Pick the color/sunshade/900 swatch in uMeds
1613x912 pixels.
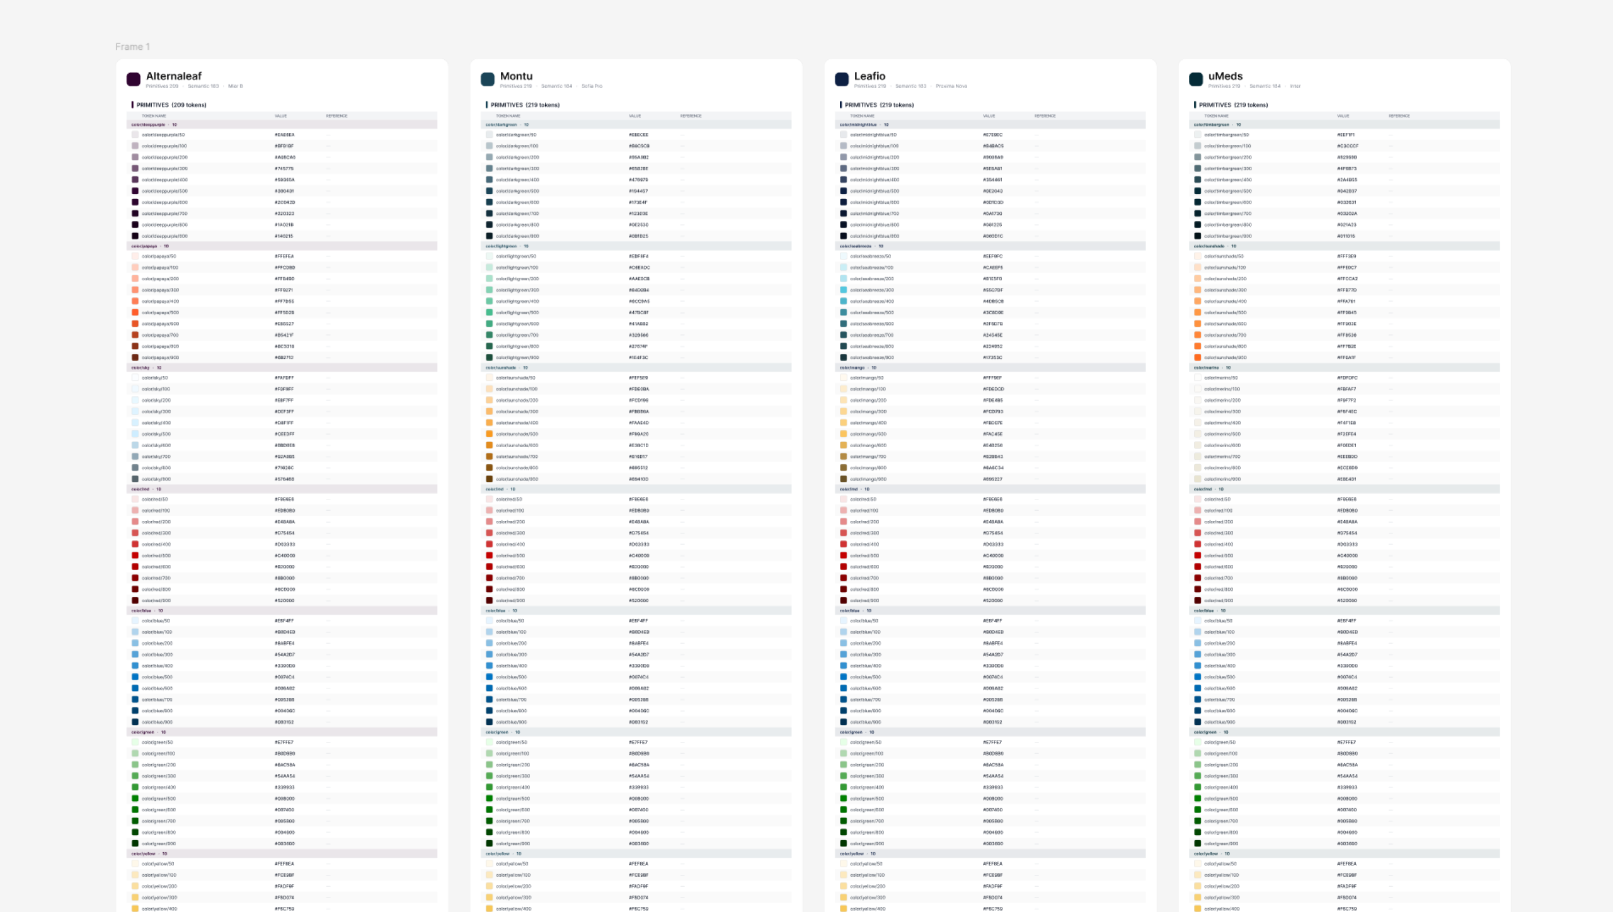click(x=1197, y=358)
